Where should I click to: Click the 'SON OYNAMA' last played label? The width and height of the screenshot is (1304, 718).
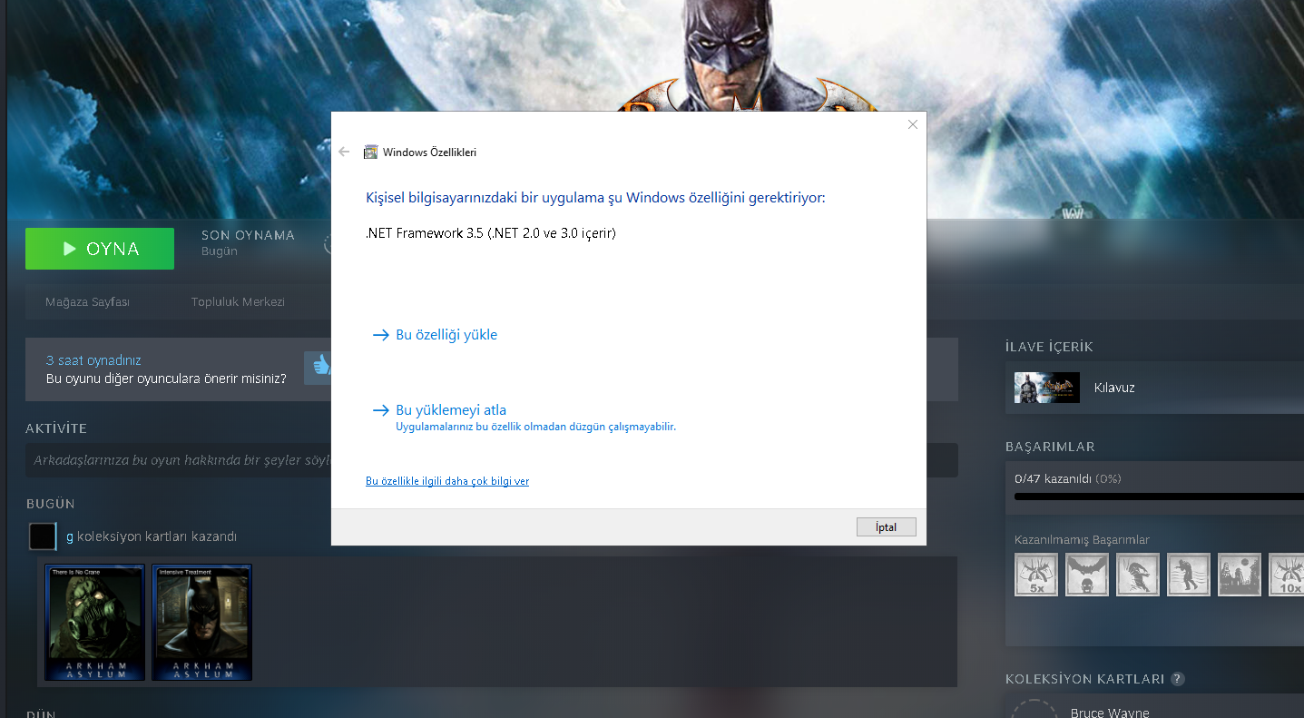[x=248, y=235]
